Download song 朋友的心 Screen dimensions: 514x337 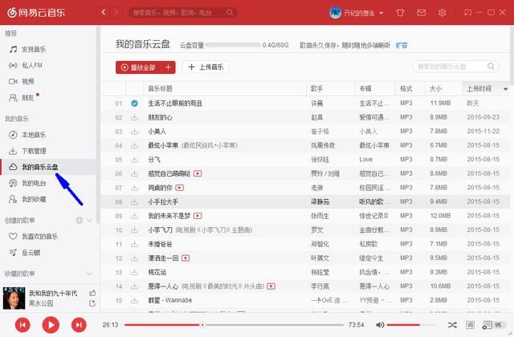(x=134, y=117)
